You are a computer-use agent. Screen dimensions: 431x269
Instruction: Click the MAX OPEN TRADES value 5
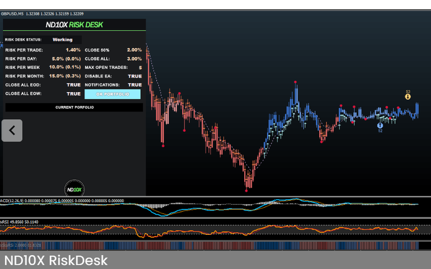tap(140, 68)
